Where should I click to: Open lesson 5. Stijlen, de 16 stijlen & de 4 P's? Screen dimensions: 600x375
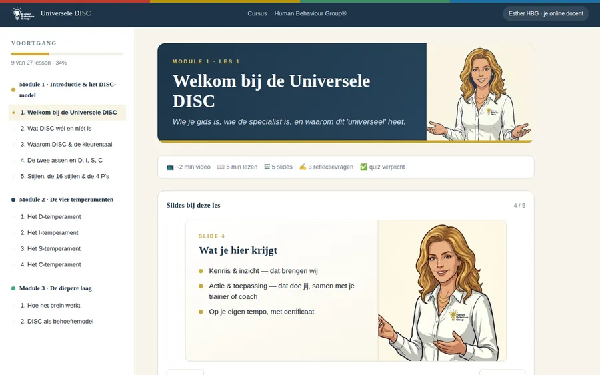pyautogui.click(x=65, y=177)
